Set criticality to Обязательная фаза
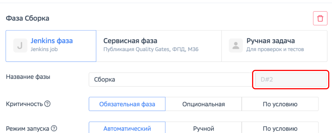The image size is (332, 133). [127, 104]
